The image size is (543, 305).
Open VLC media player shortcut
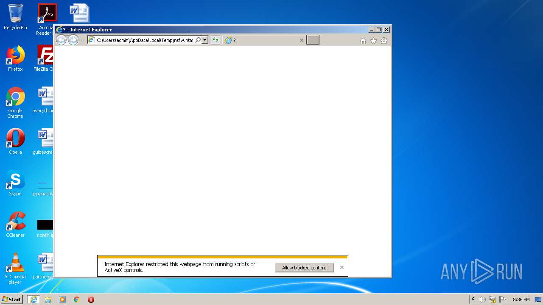pos(15,269)
